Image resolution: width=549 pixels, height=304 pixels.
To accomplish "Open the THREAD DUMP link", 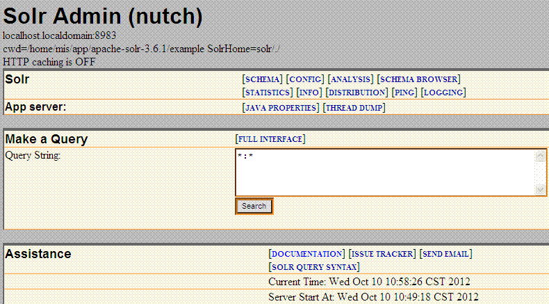I will [x=354, y=108].
